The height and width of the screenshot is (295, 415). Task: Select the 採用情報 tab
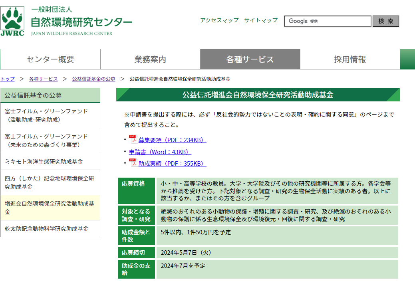(349, 59)
